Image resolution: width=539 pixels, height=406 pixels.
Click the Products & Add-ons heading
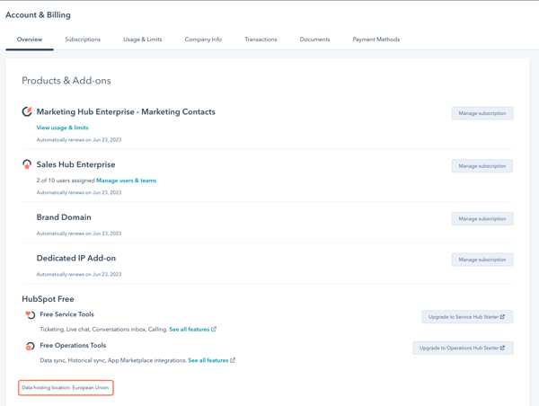pyautogui.click(x=66, y=81)
